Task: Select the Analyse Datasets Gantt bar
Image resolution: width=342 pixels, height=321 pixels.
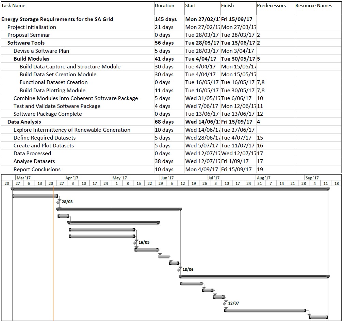Action: point(265,310)
